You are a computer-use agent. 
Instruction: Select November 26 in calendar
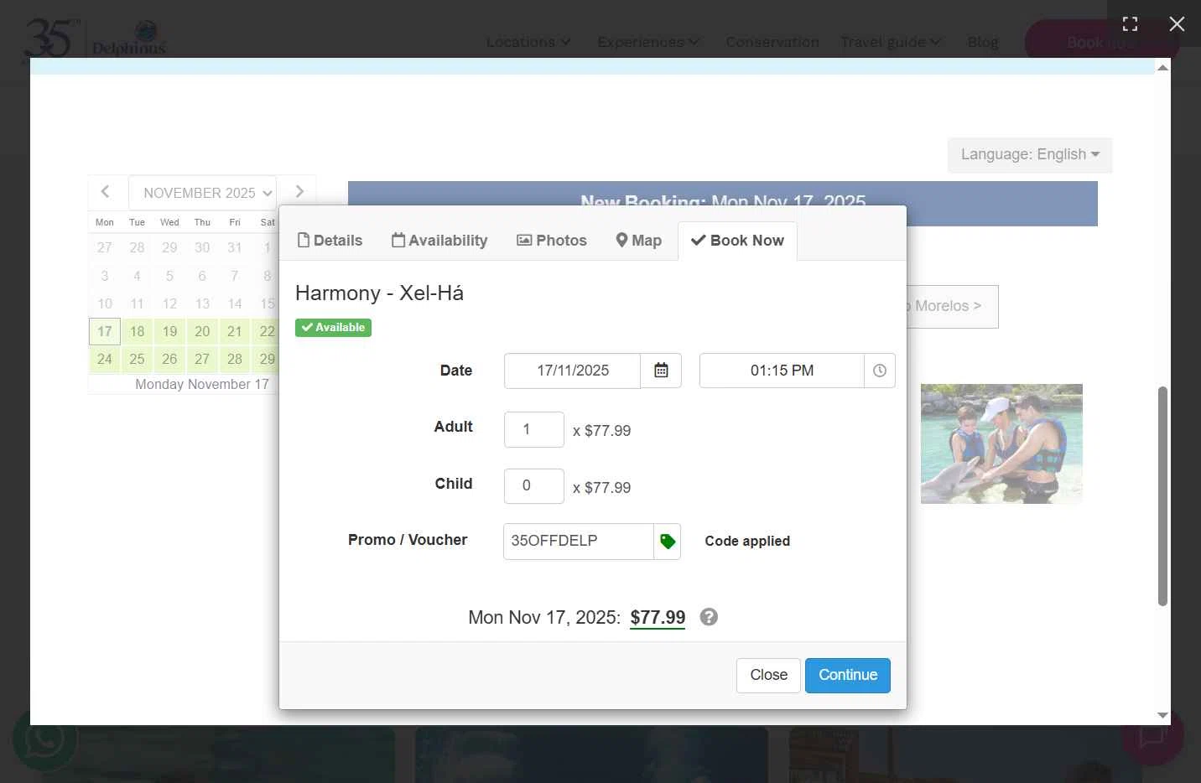[169, 359]
